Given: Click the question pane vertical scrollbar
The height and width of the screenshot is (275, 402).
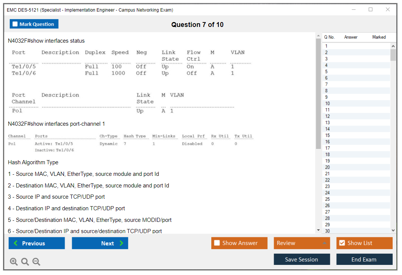Looking at the screenshot, I should pos(318,94).
